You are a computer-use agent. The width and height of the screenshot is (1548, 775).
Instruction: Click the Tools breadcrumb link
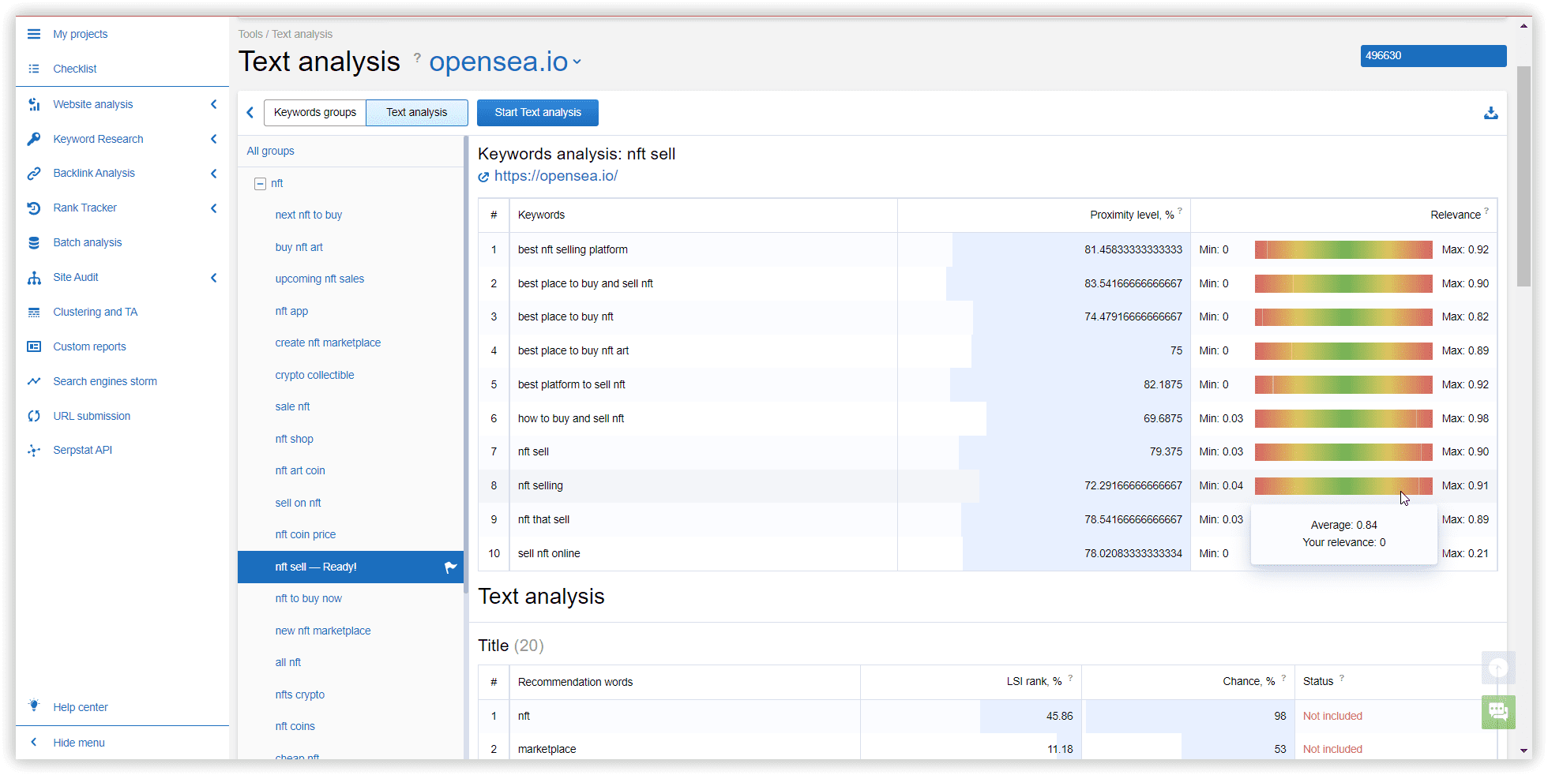click(x=250, y=34)
